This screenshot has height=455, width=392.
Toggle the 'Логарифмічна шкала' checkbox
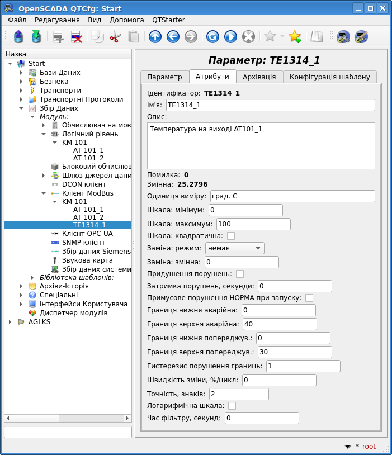pos(232,406)
